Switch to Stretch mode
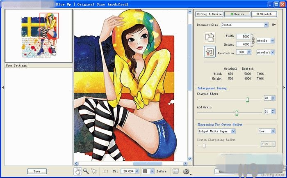This screenshot has width=287, height=178. pyautogui.click(x=264, y=14)
